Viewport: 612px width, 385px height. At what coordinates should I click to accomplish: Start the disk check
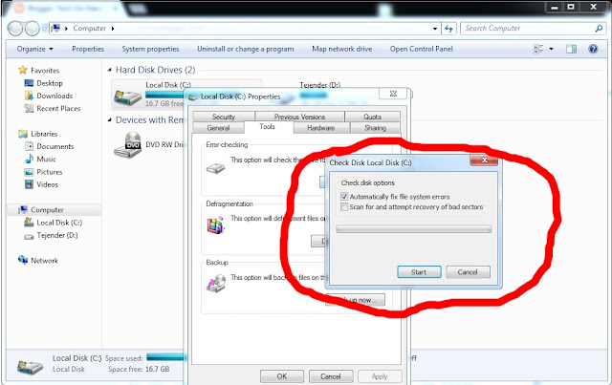click(419, 272)
